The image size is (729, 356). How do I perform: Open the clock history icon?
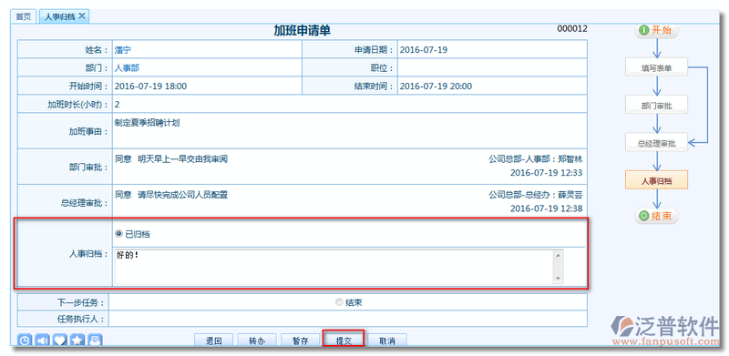[25, 341]
